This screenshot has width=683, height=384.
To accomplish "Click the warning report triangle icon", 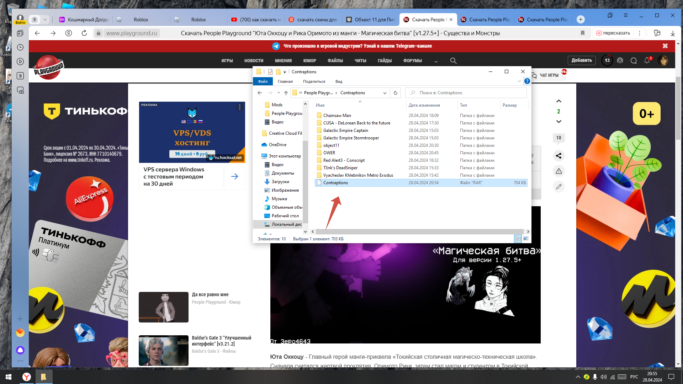I will click(558, 171).
